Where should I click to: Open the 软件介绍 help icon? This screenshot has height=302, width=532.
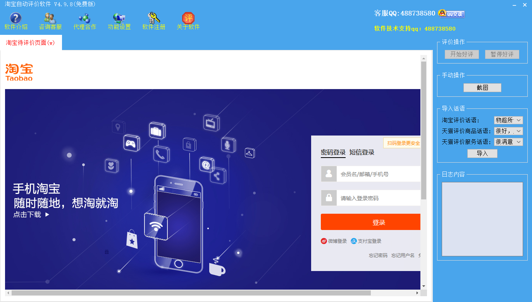pyautogui.click(x=16, y=18)
